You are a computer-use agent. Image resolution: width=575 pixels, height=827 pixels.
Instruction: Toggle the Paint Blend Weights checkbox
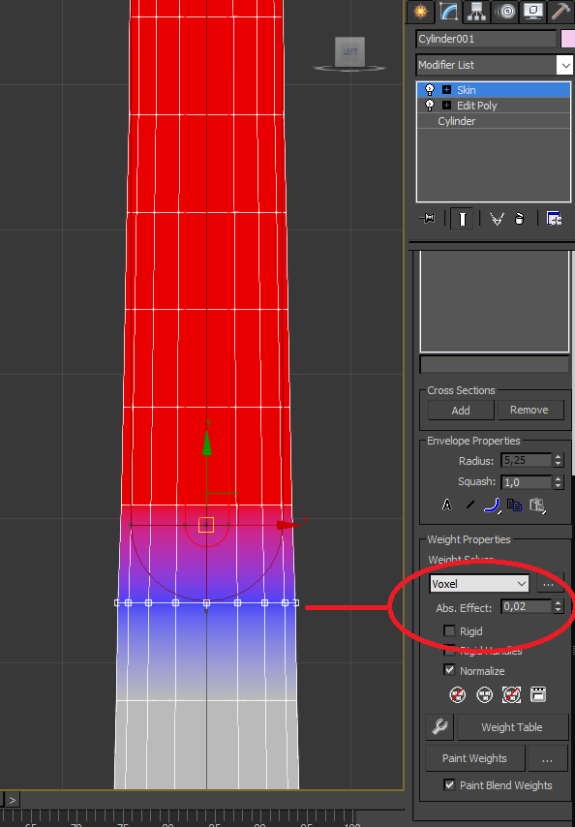click(x=449, y=784)
